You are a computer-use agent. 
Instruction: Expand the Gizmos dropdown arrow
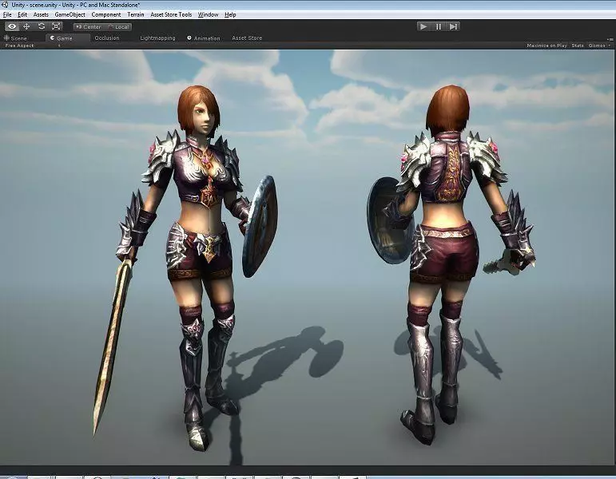coord(610,46)
